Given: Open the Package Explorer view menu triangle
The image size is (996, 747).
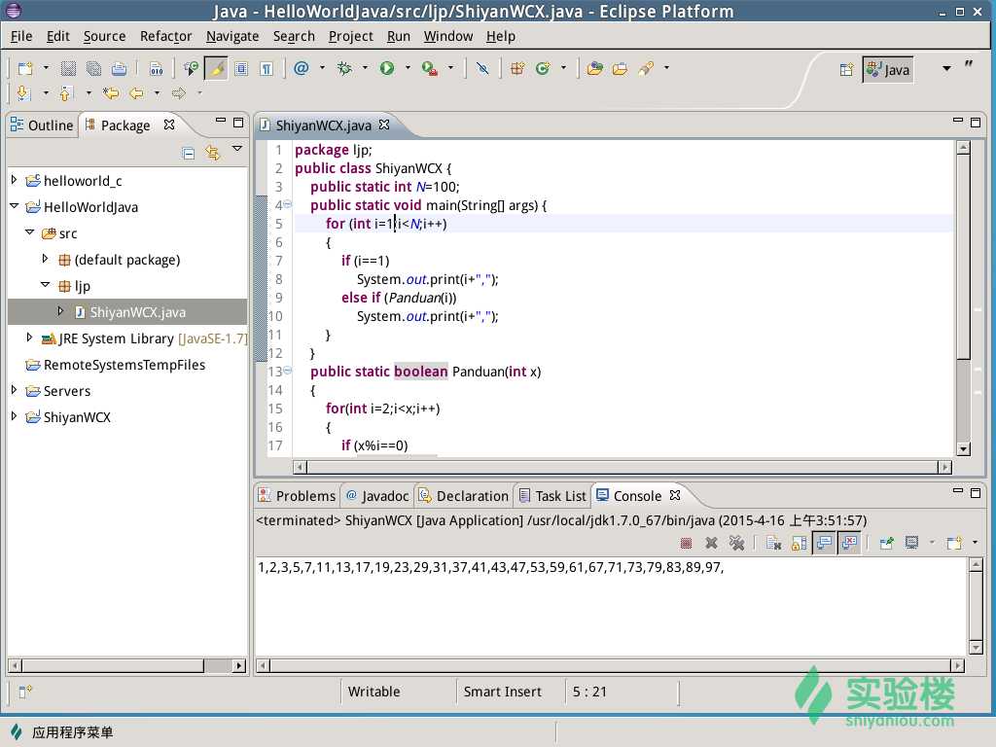Looking at the screenshot, I should 237,148.
